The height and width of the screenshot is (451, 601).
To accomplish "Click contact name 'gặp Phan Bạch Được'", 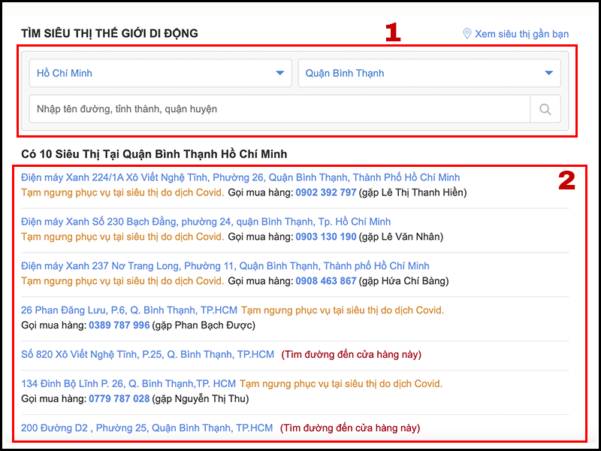I will (x=204, y=325).
